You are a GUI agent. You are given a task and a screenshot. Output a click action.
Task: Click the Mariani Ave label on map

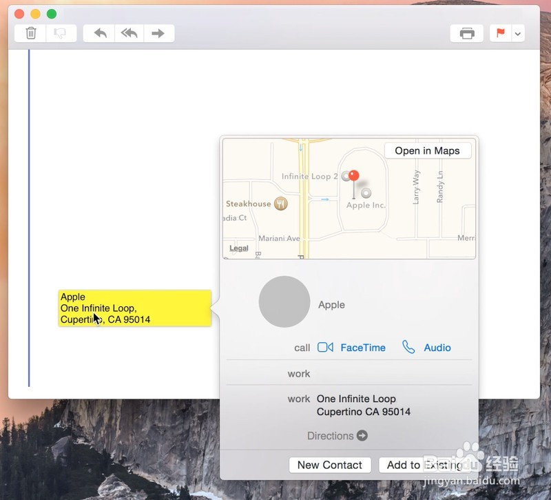(280, 238)
